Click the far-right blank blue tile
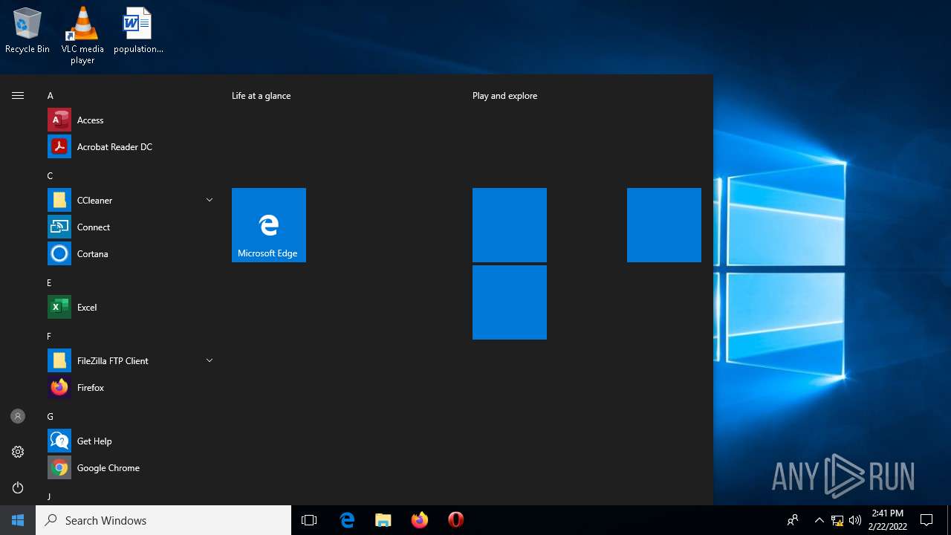The image size is (951, 535). tap(664, 225)
